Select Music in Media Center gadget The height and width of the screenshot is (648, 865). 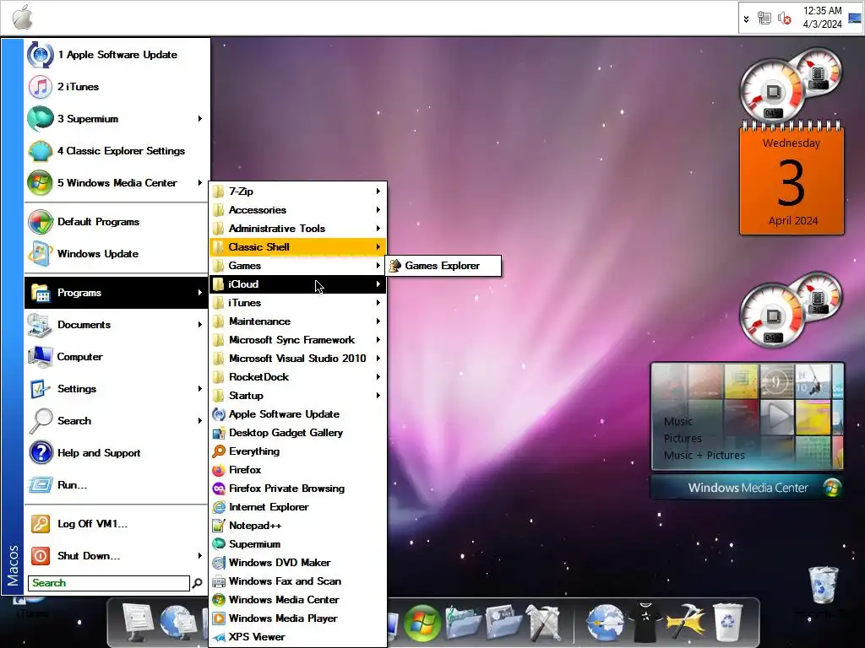(x=678, y=422)
